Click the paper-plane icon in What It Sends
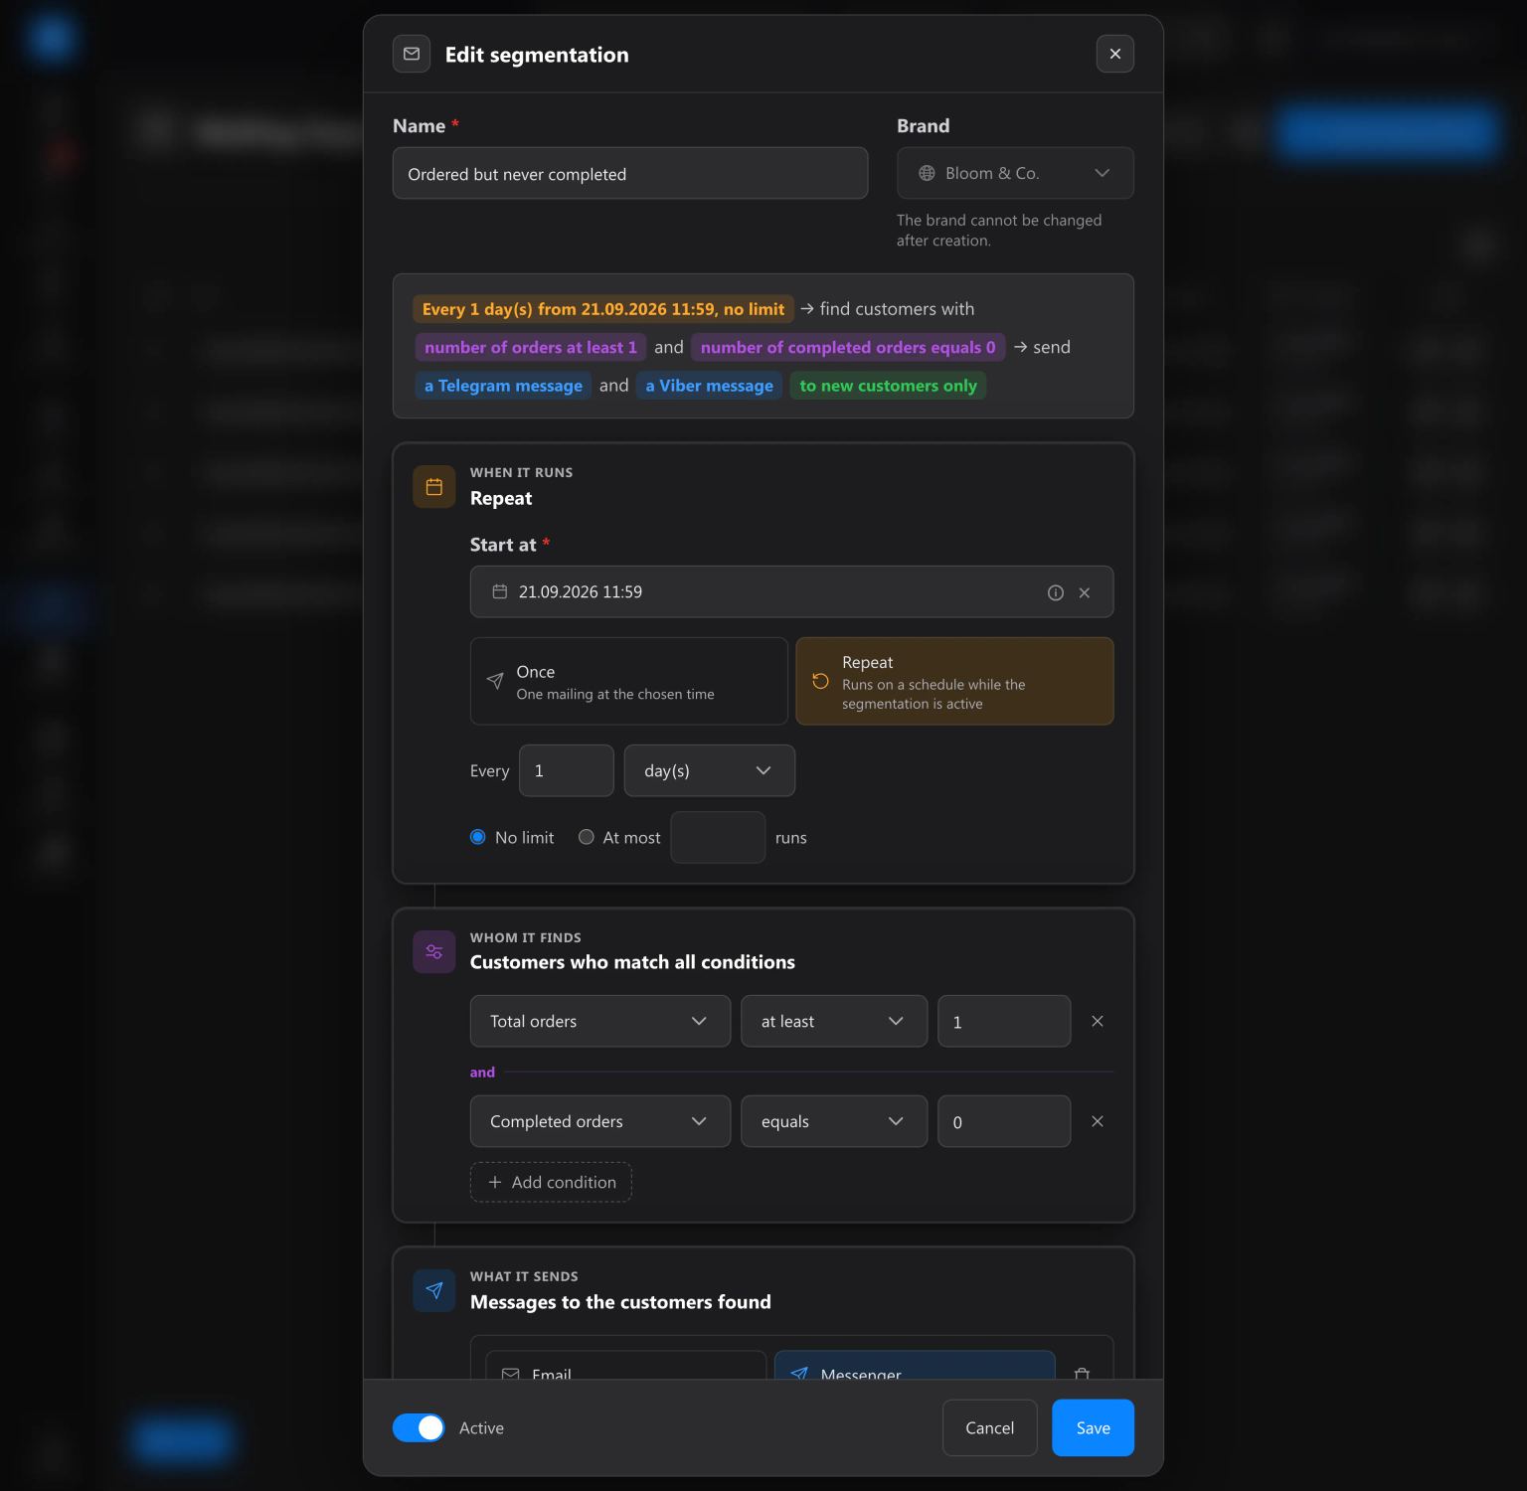Image resolution: width=1527 pixels, height=1491 pixels. 434,1290
